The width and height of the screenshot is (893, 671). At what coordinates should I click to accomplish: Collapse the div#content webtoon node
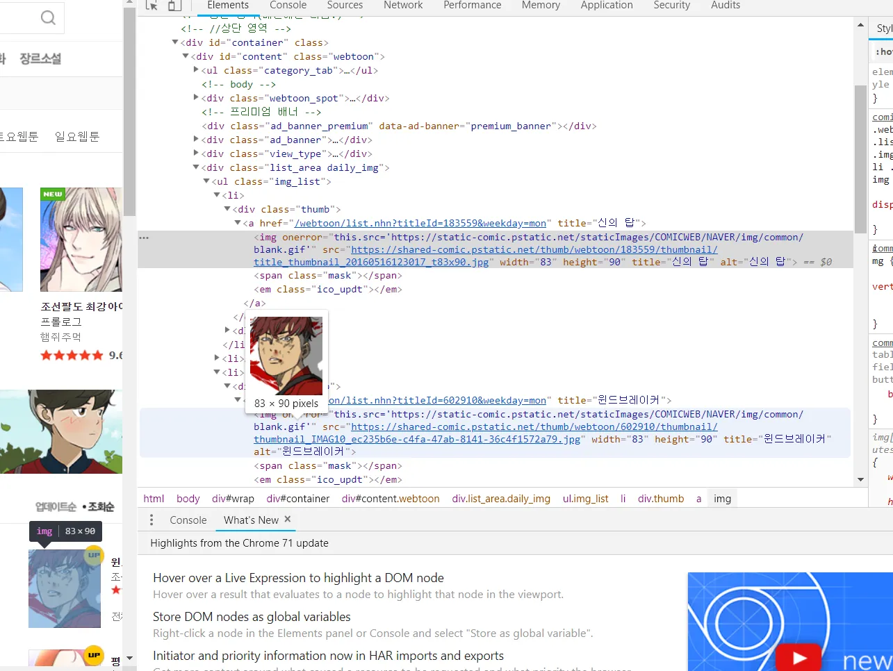pos(186,56)
